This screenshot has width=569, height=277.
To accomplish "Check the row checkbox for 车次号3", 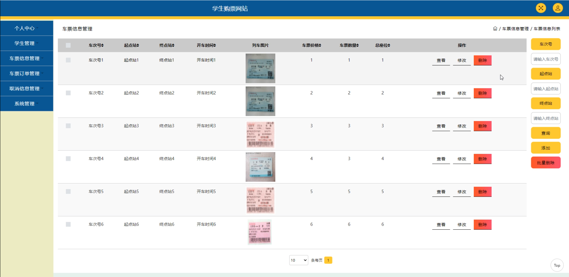I will 68,126.
